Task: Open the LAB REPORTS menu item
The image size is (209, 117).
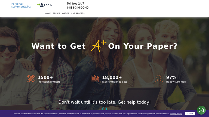Action: 78,14
